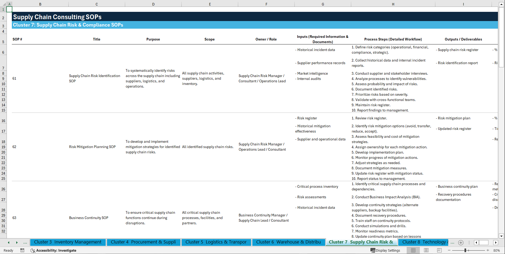Select the Cluster 5 Logistics & Transport tab

click(x=216, y=242)
